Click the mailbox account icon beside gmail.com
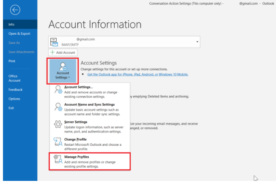The width and height of the screenshot is (276, 183). click(54, 42)
